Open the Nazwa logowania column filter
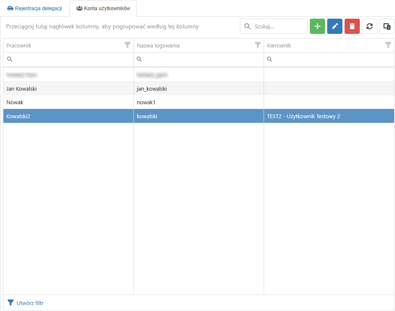The image size is (395, 311). click(258, 45)
